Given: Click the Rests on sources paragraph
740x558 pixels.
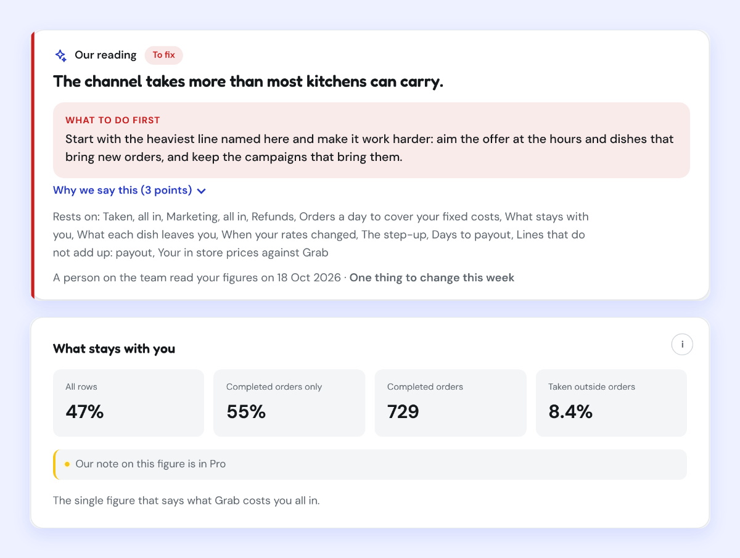Looking at the screenshot, I should click(x=321, y=234).
